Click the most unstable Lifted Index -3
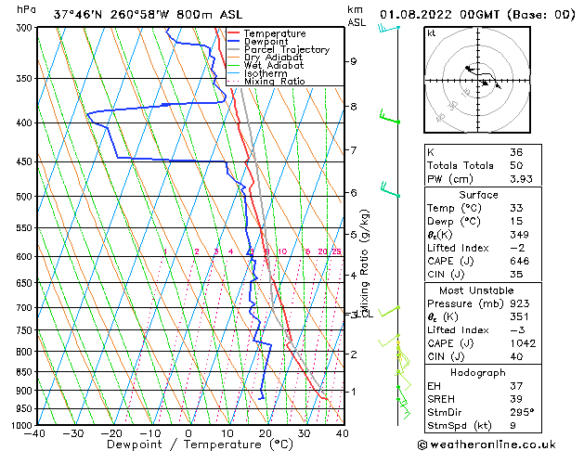This screenshot has width=584, height=451. pos(517,330)
